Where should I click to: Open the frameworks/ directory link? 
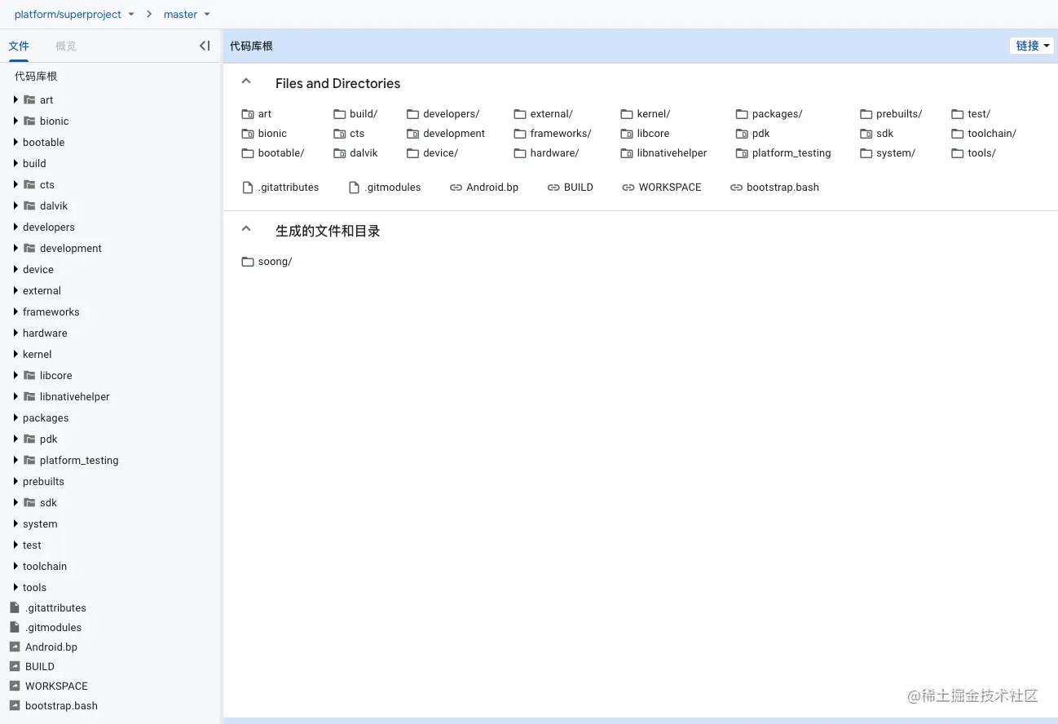pyautogui.click(x=561, y=134)
